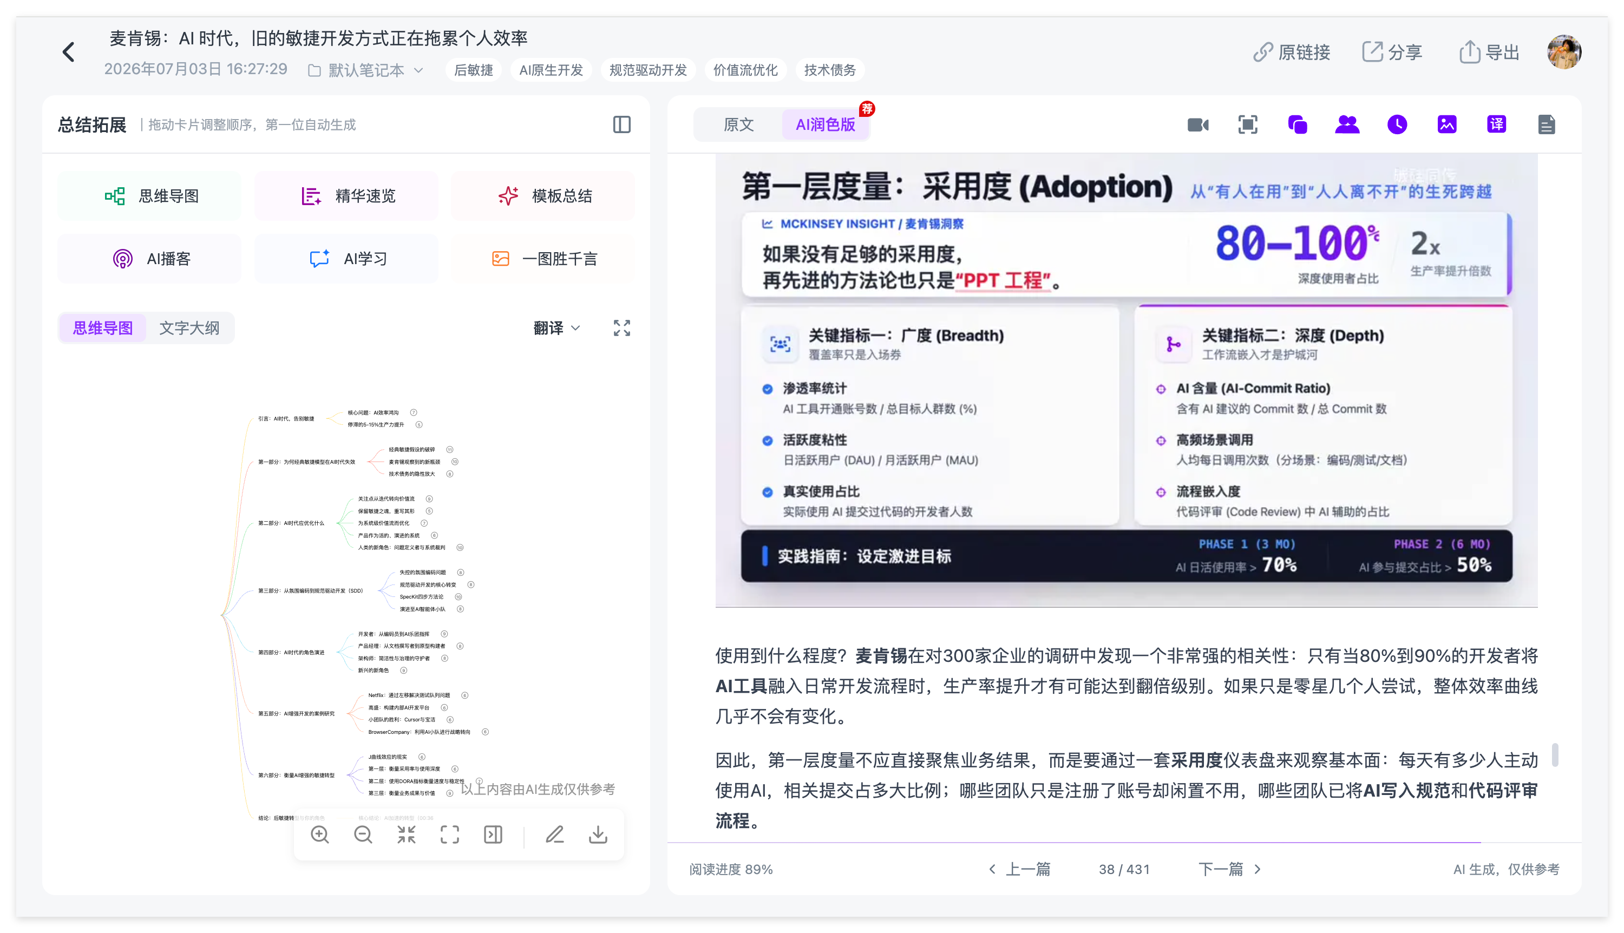The width and height of the screenshot is (1624, 933).
Task: Click the 导出 export button
Action: tap(1489, 52)
